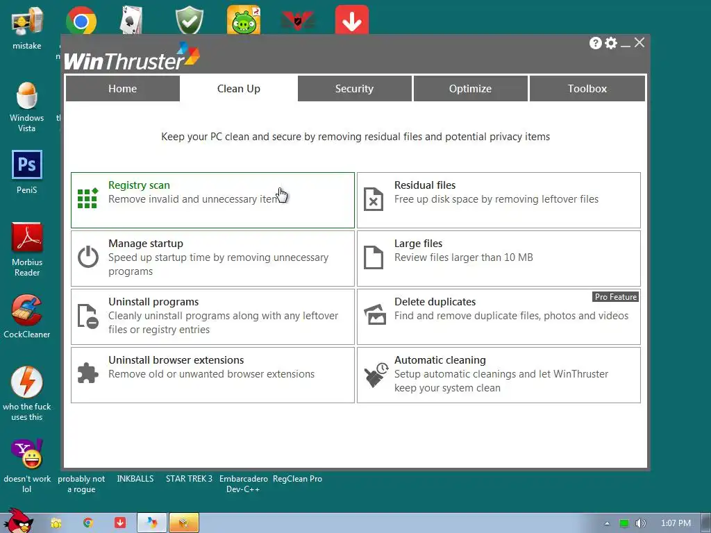Open Uninstall browser extensions
The height and width of the screenshot is (533, 711).
[212, 375]
